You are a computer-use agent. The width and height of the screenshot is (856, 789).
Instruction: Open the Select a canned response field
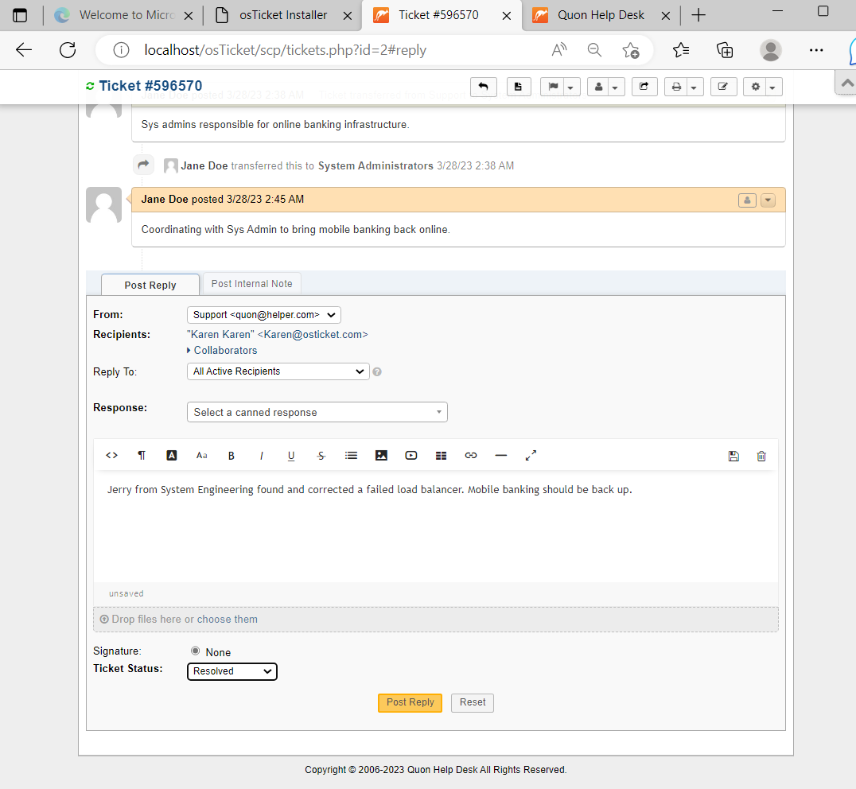pos(317,412)
